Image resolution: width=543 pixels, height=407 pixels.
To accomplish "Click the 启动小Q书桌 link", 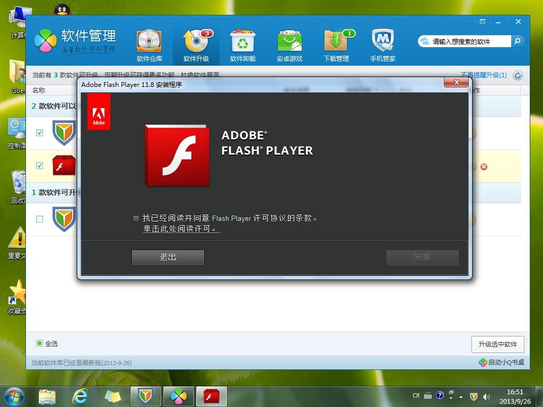I will point(502,362).
